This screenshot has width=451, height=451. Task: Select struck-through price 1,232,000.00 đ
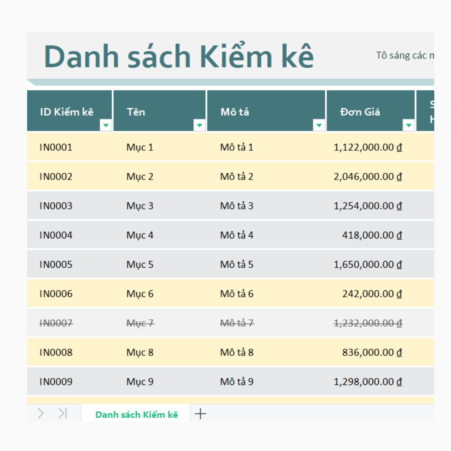click(x=371, y=323)
